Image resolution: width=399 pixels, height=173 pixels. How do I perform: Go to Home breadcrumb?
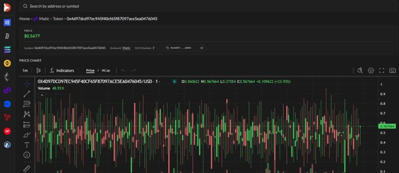coord(25,19)
